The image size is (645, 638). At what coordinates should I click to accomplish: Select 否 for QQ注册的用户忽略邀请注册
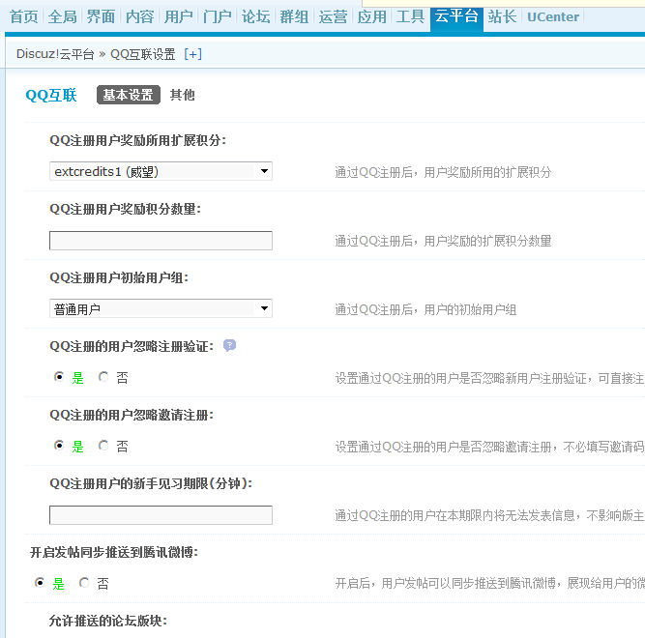pos(103,447)
